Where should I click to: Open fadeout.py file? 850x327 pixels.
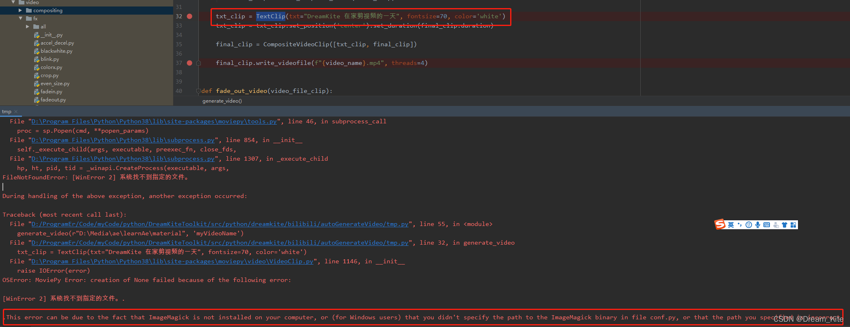[53, 100]
